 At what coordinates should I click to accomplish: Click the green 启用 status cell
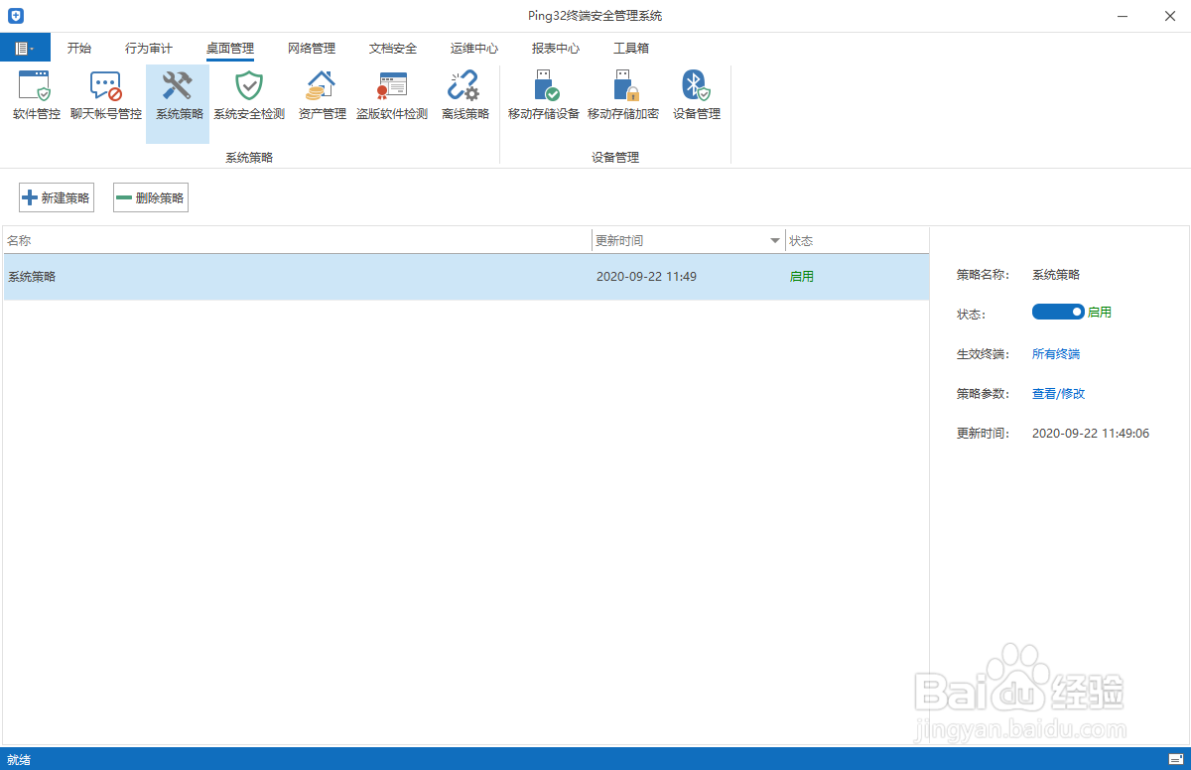802,277
